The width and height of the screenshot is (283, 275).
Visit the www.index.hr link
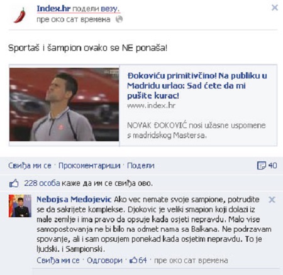[151, 105]
